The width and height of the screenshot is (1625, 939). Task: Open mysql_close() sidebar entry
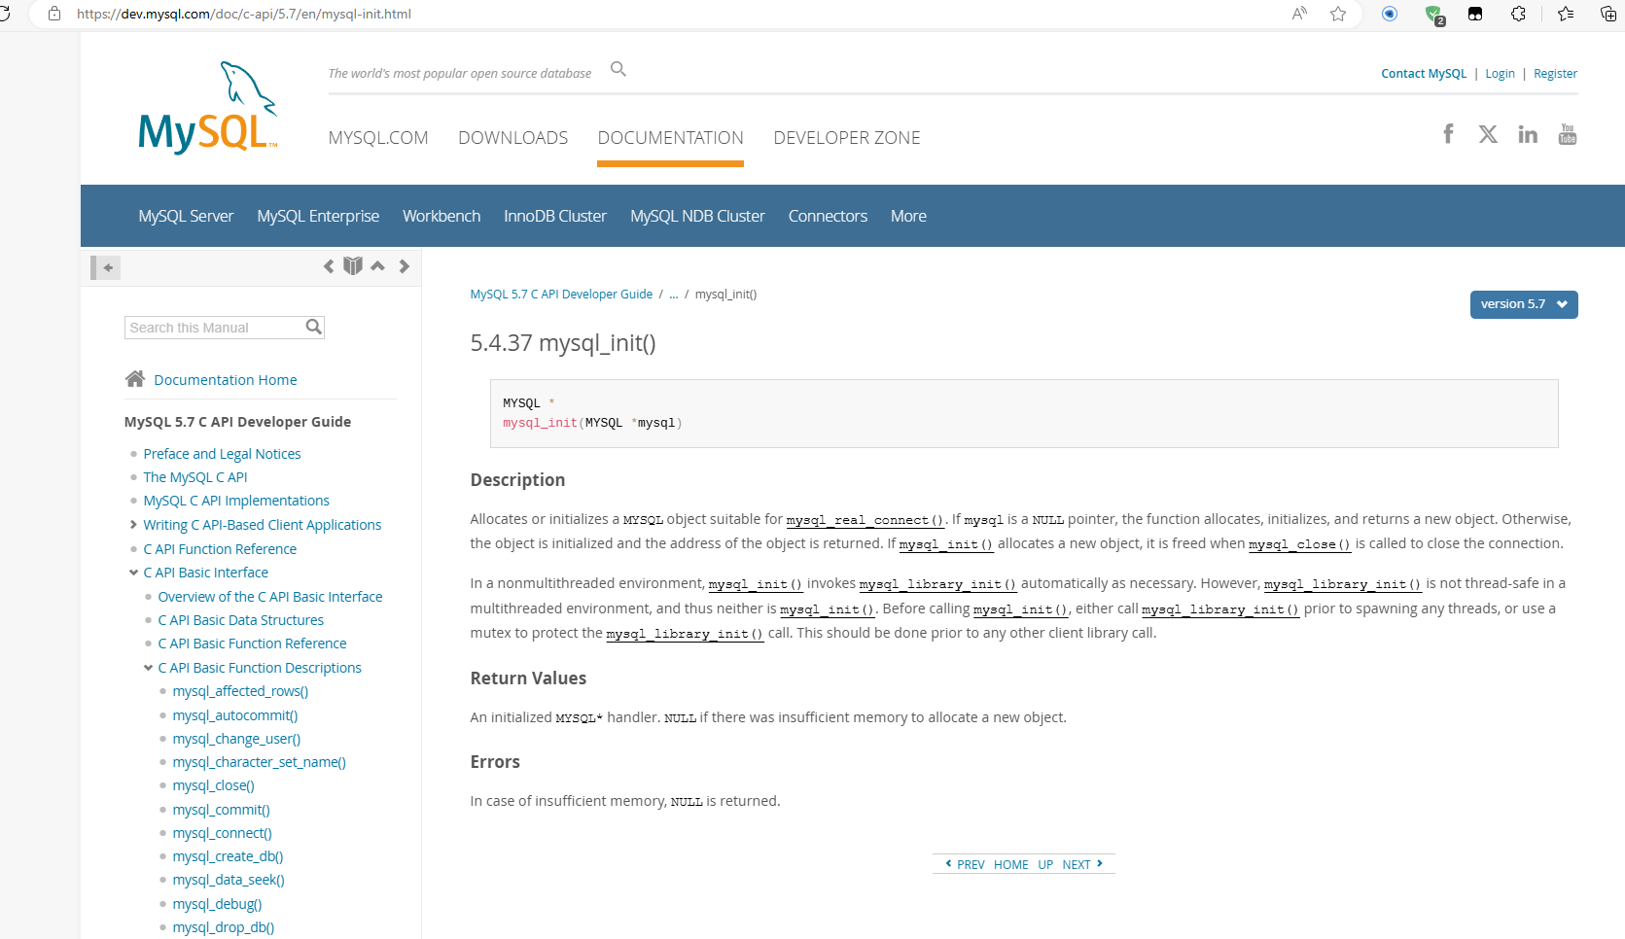coord(213,785)
